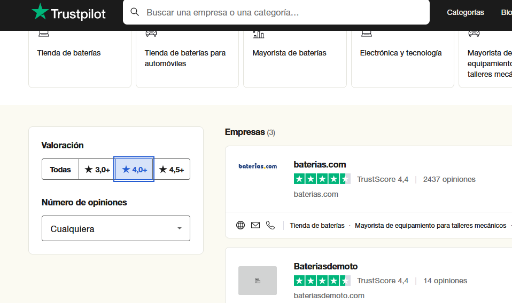Click the 'baterias.com' domain text below rating
The image size is (512, 303).
[x=316, y=194]
